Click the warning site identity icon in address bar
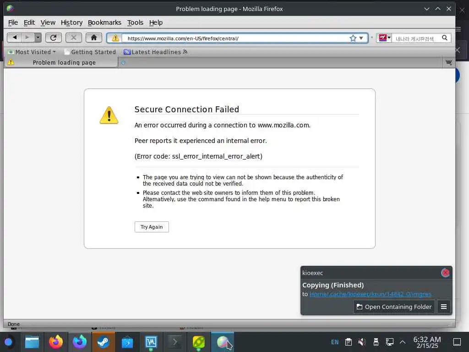 [115, 38]
